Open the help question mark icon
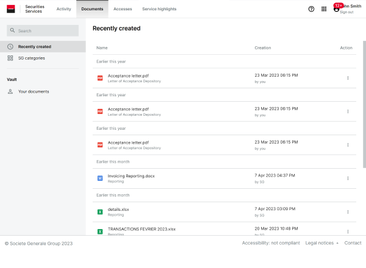 (311, 9)
